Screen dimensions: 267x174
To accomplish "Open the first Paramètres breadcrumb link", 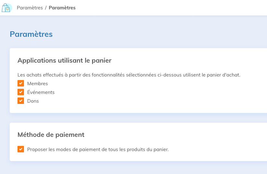I will (30, 8).
